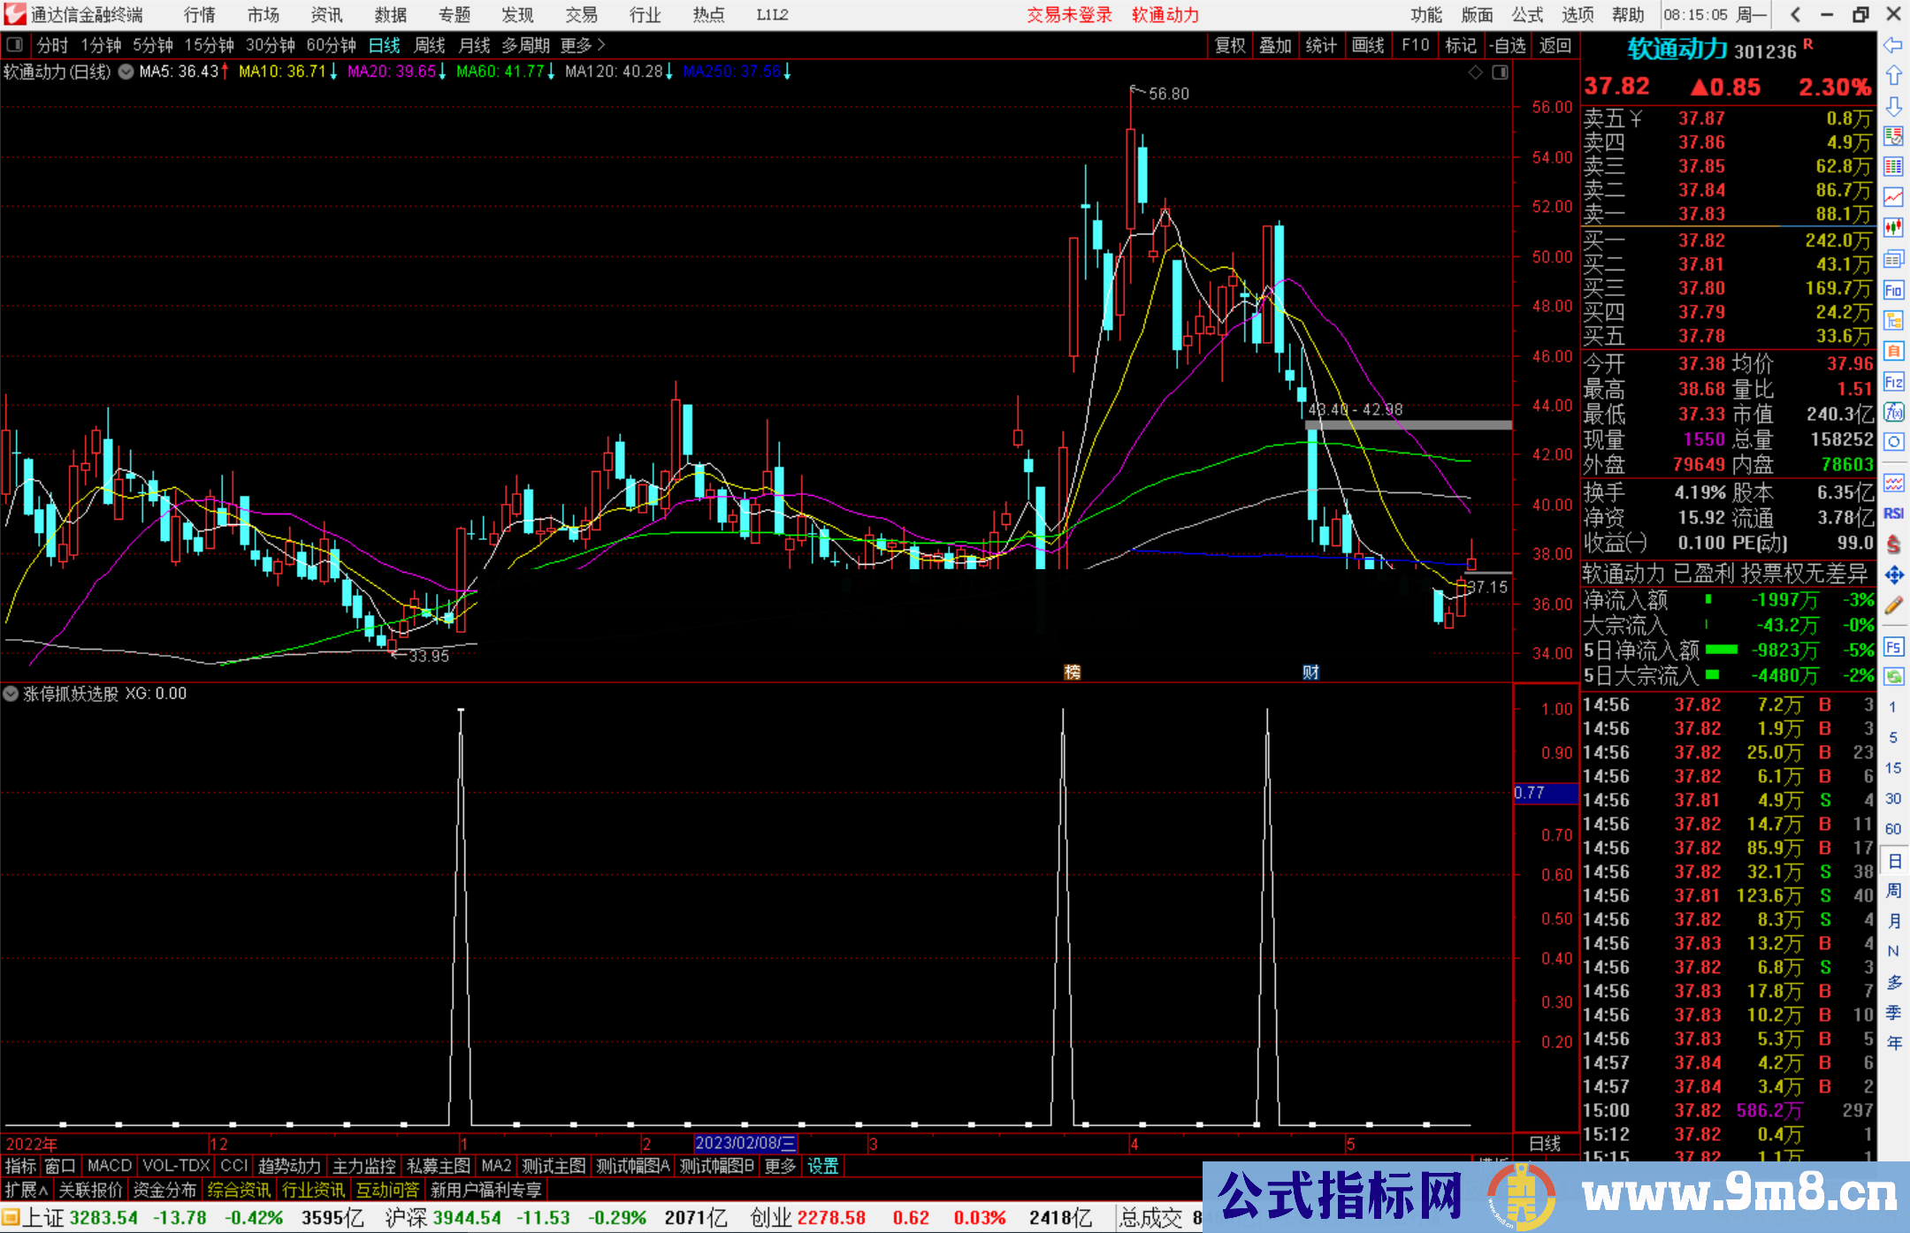Click 交易未登录 login link
This screenshot has width=1910, height=1233.
1070,14
